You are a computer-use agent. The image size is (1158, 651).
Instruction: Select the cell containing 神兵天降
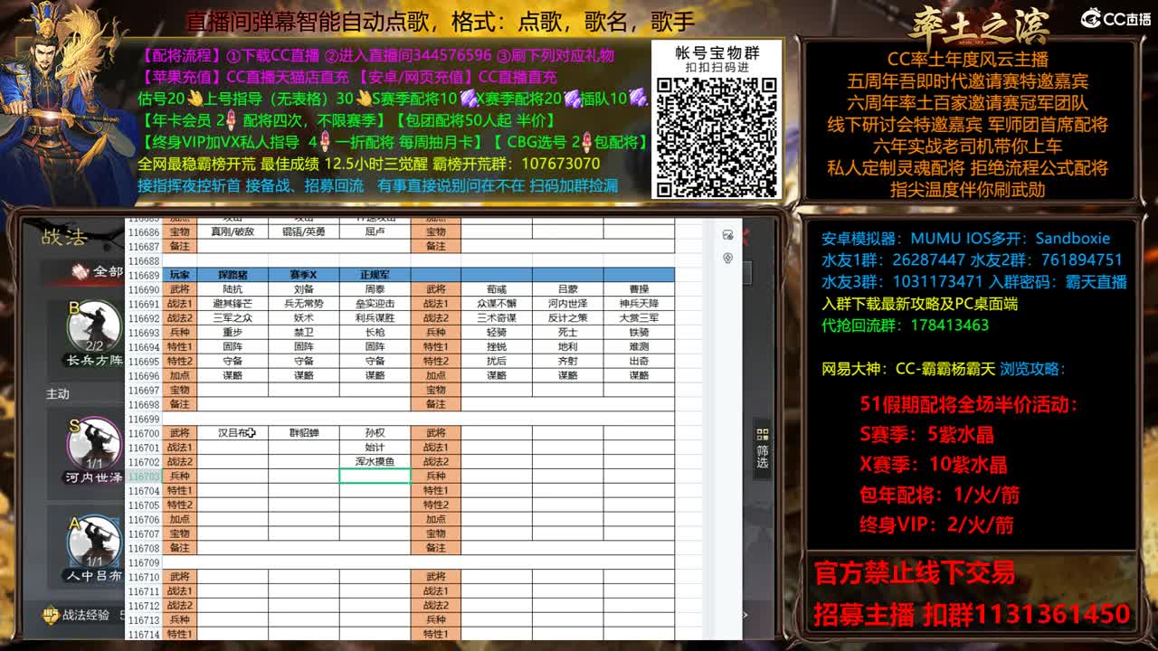(x=639, y=303)
